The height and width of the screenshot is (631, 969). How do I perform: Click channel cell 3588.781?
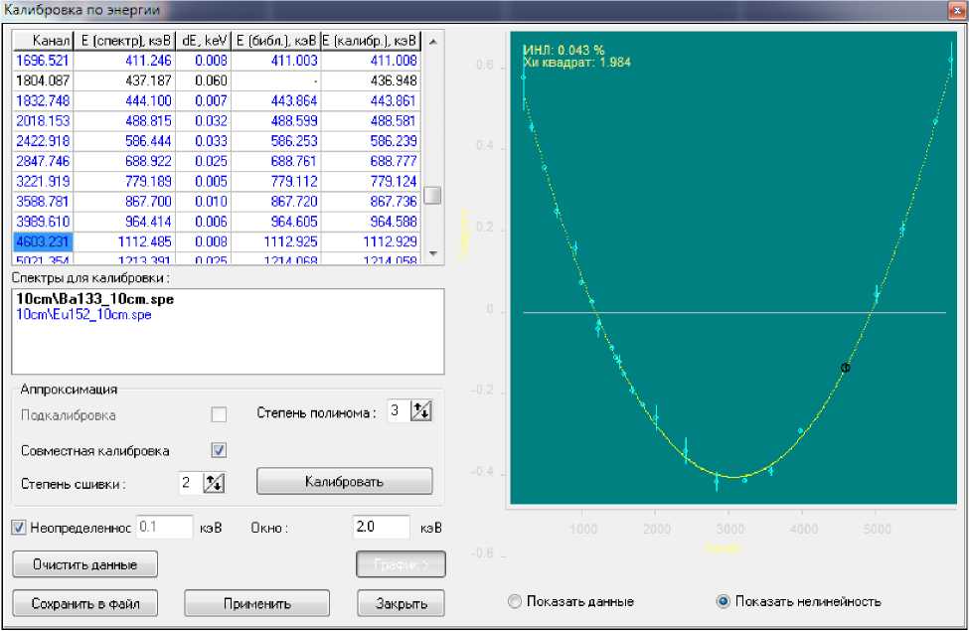click(44, 202)
